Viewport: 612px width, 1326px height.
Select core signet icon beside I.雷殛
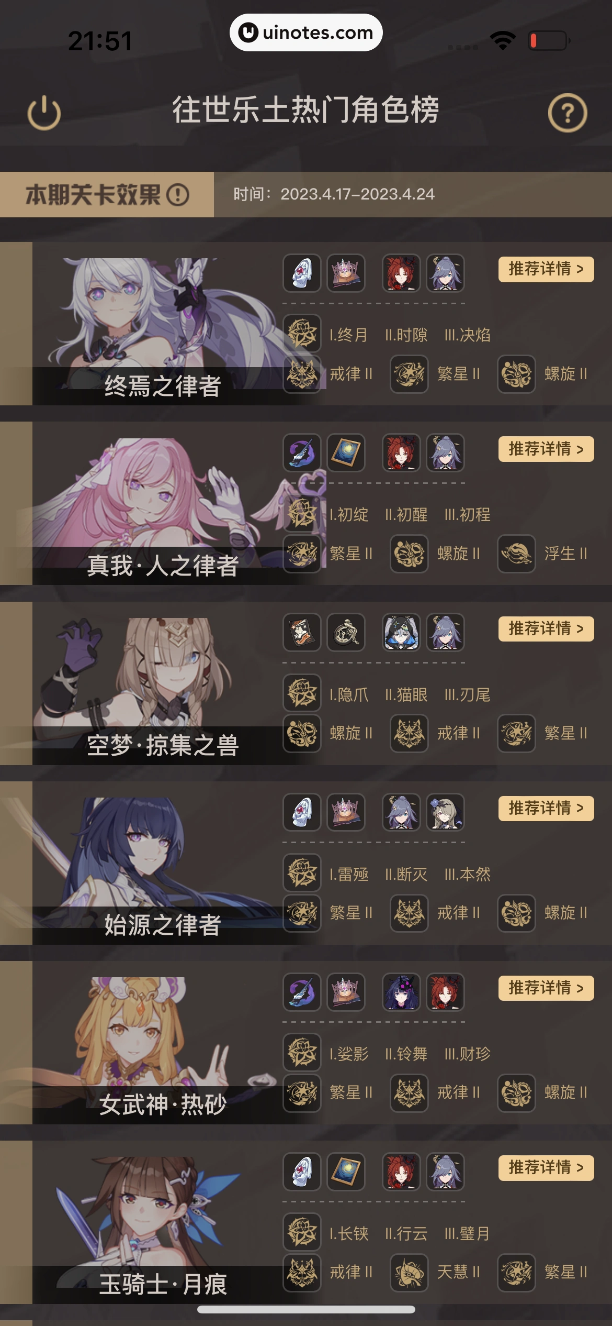tap(302, 873)
